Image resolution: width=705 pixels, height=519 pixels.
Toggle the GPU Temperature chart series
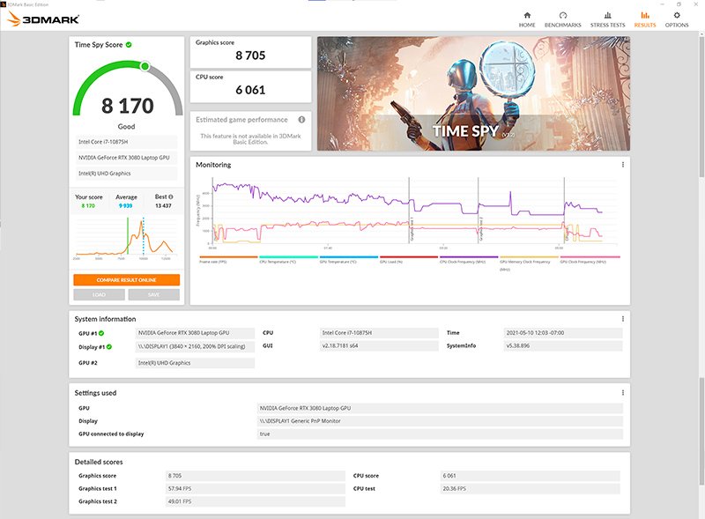point(349,259)
